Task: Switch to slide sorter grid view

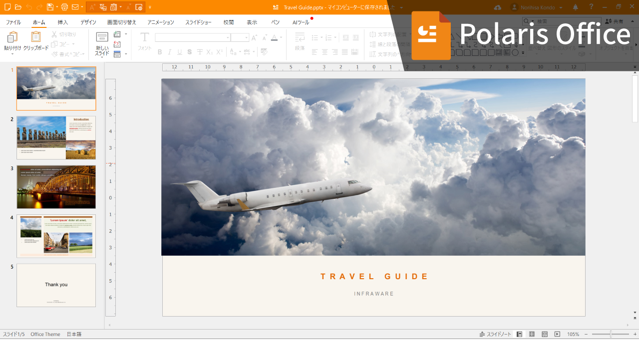Action: [532, 334]
